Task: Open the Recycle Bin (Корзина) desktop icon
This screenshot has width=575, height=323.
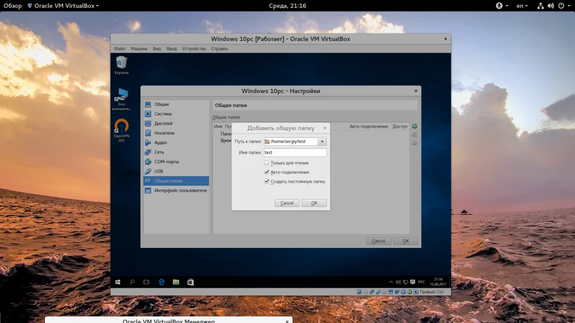Action: (x=121, y=63)
